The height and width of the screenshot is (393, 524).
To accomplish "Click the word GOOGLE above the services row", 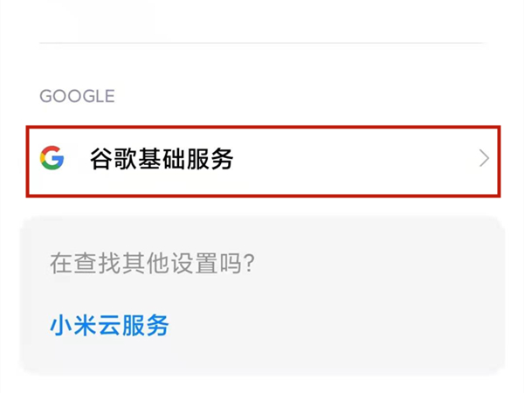I will click(77, 96).
